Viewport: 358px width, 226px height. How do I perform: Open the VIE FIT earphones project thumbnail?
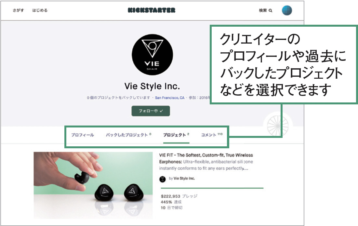[x=93, y=185]
